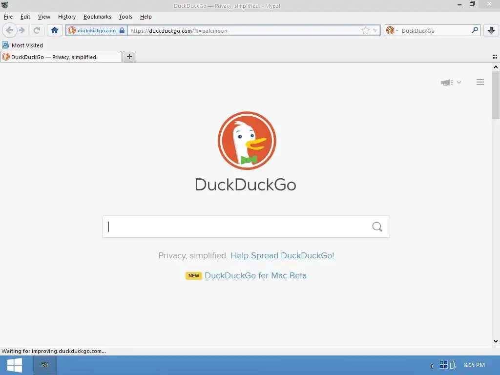Click the megaphone announcements icon
This screenshot has width=500, height=375.
click(x=447, y=82)
